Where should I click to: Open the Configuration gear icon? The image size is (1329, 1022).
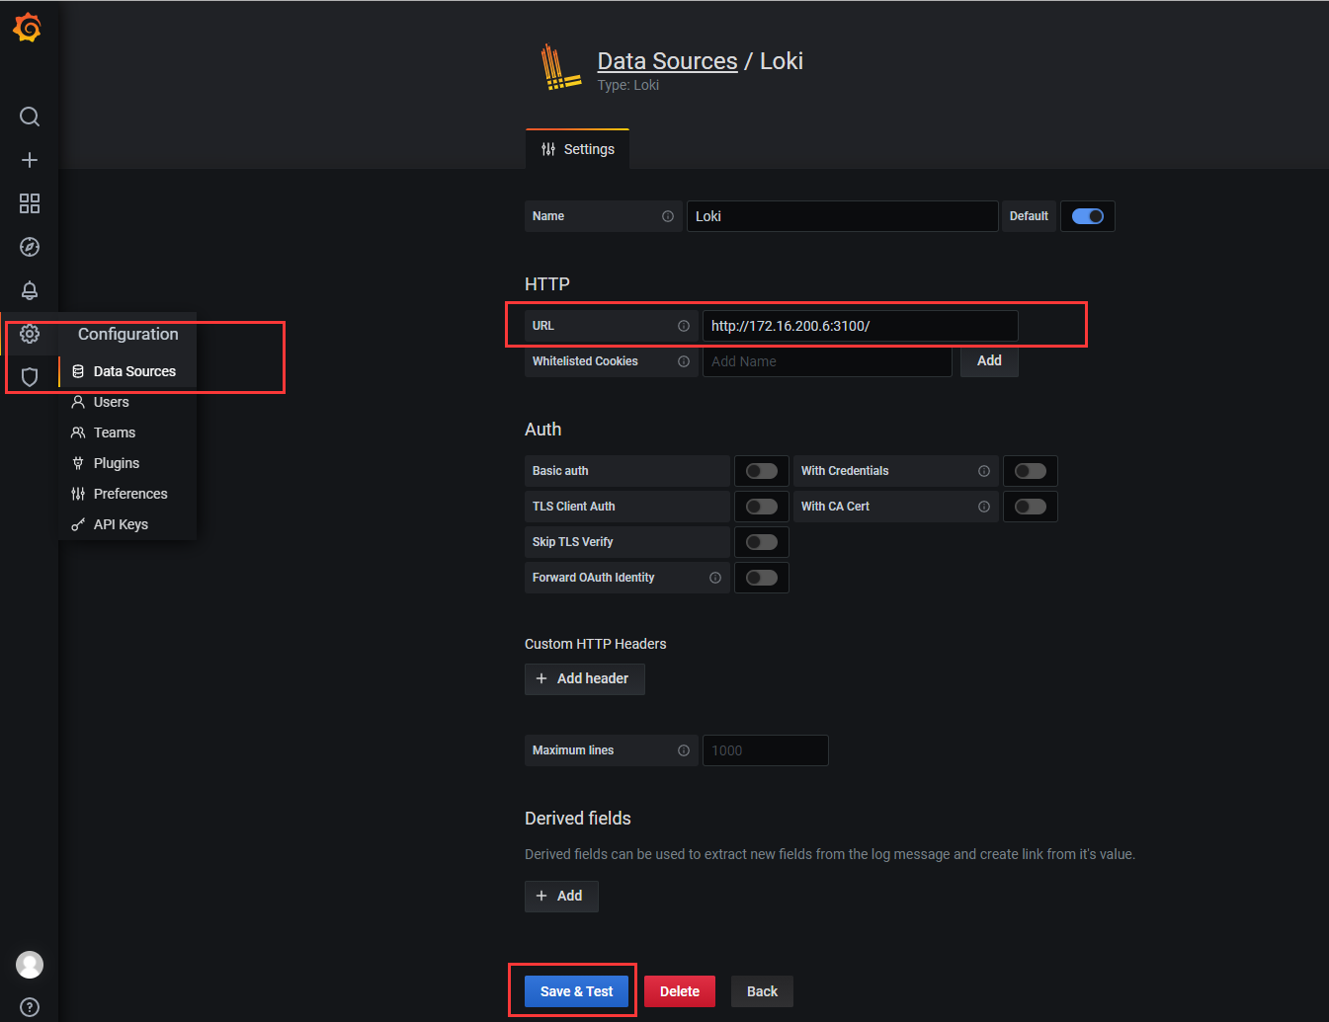click(30, 334)
